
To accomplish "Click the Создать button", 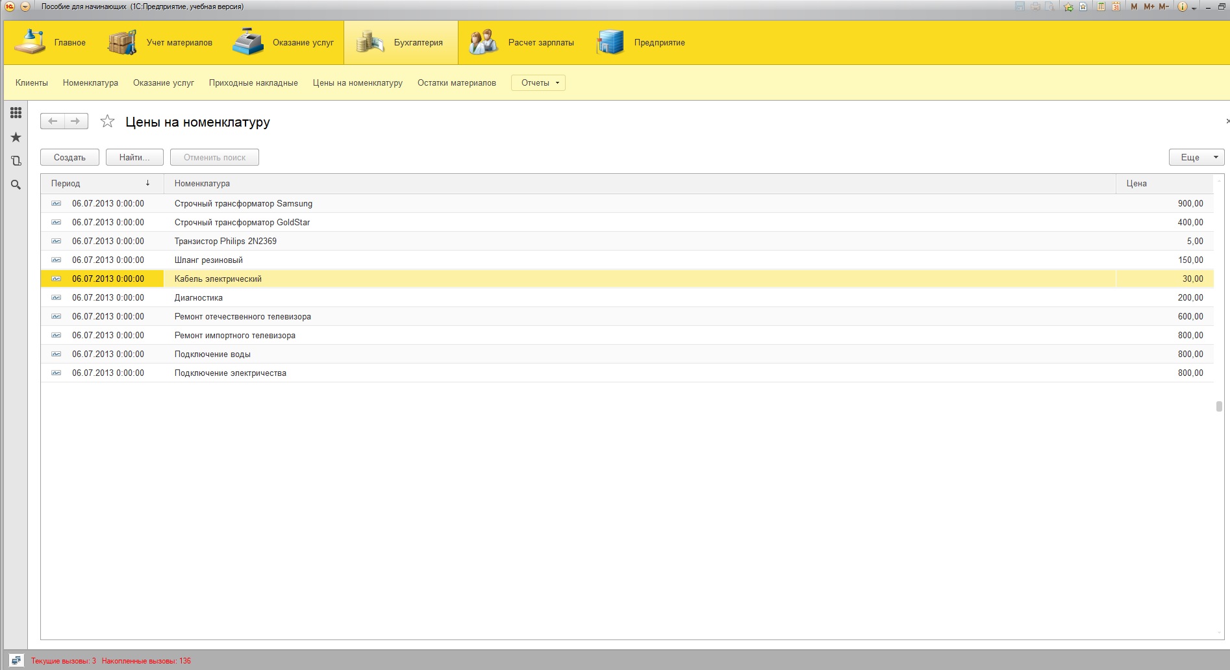I will [69, 157].
